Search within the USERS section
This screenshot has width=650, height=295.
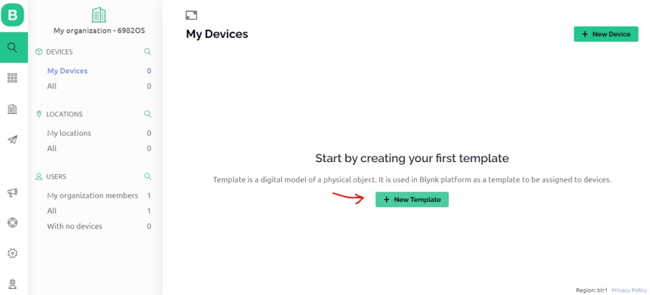[x=147, y=176]
